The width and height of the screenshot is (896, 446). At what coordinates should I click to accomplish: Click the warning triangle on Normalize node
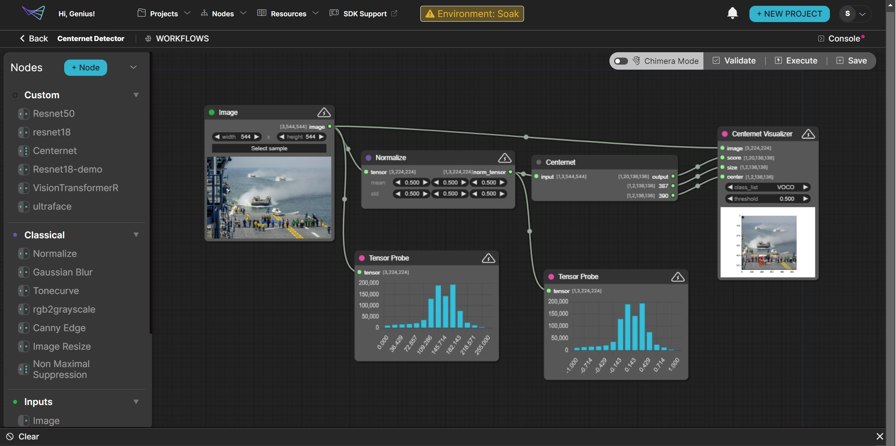coord(504,158)
